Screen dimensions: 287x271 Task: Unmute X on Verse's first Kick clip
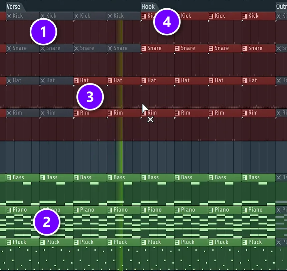point(9,16)
